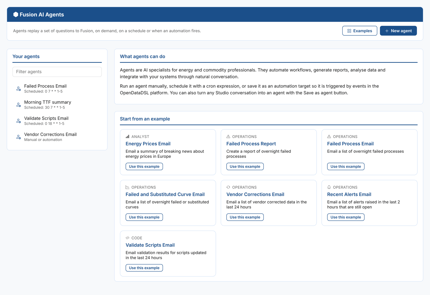Image resolution: width=430 pixels, height=295 pixels.
Task: Use this example for Failed Process Report
Action: [245, 166]
